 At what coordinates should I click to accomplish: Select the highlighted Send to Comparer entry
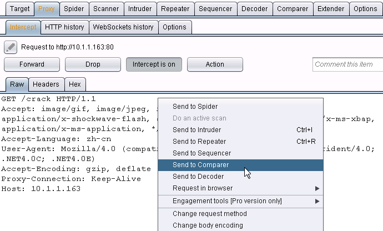pyautogui.click(x=240, y=165)
